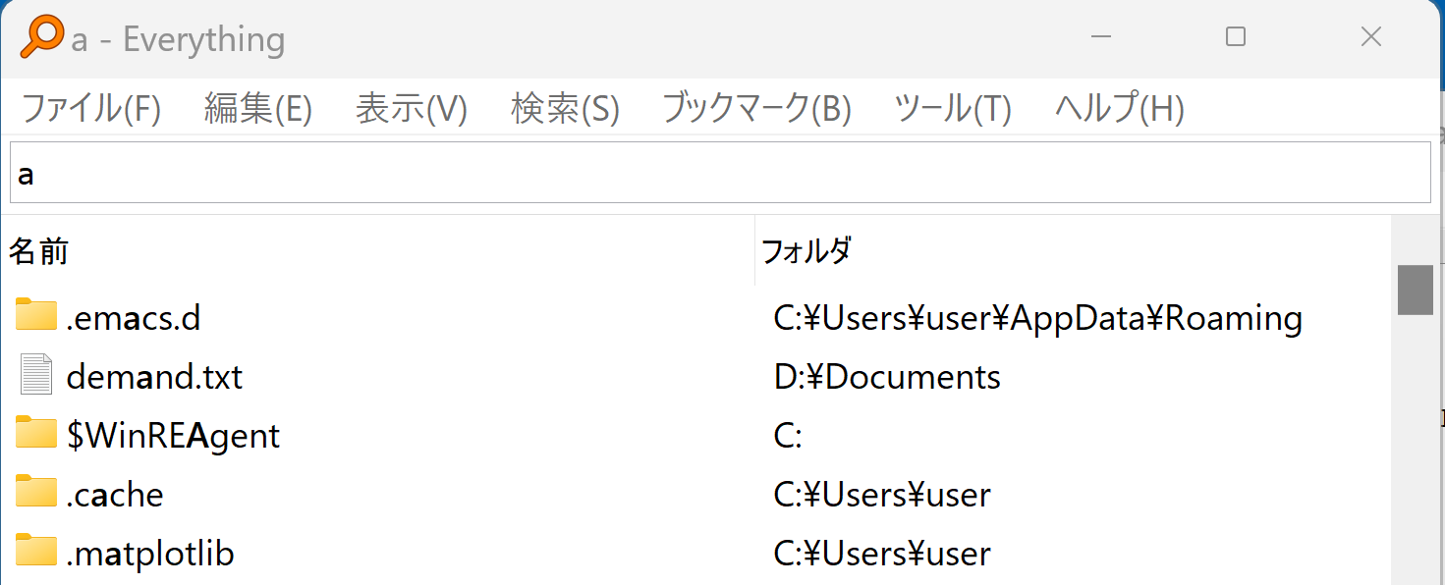Focus the search box containing "a"

pyautogui.click(x=719, y=174)
